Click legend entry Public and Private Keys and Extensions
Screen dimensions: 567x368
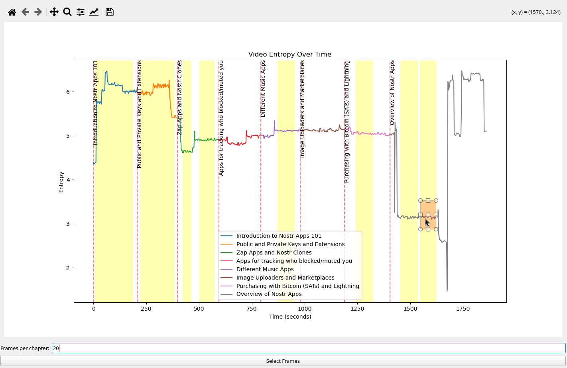(x=290, y=244)
